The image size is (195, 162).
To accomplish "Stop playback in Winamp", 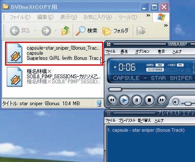I will pos(149,100).
